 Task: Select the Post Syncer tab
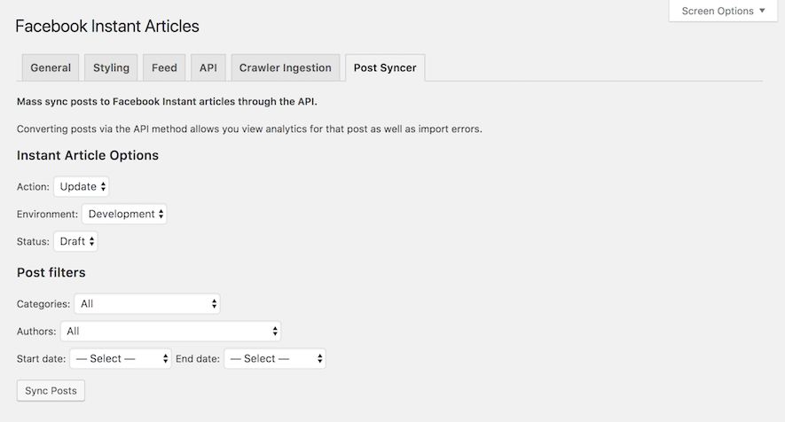pos(385,67)
